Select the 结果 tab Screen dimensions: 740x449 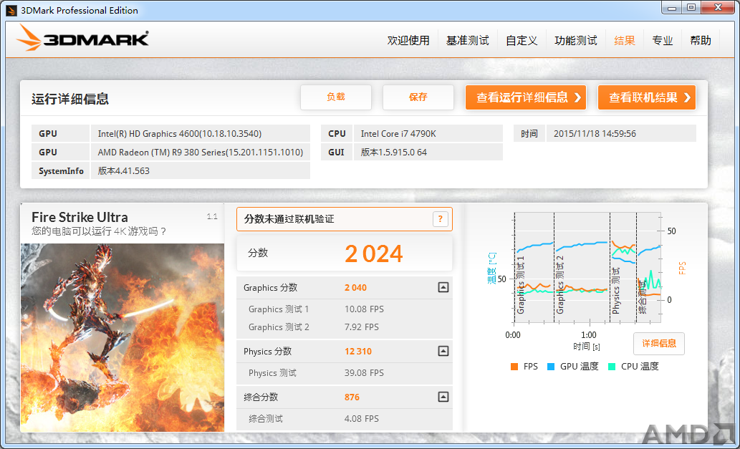[x=625, y=41]
